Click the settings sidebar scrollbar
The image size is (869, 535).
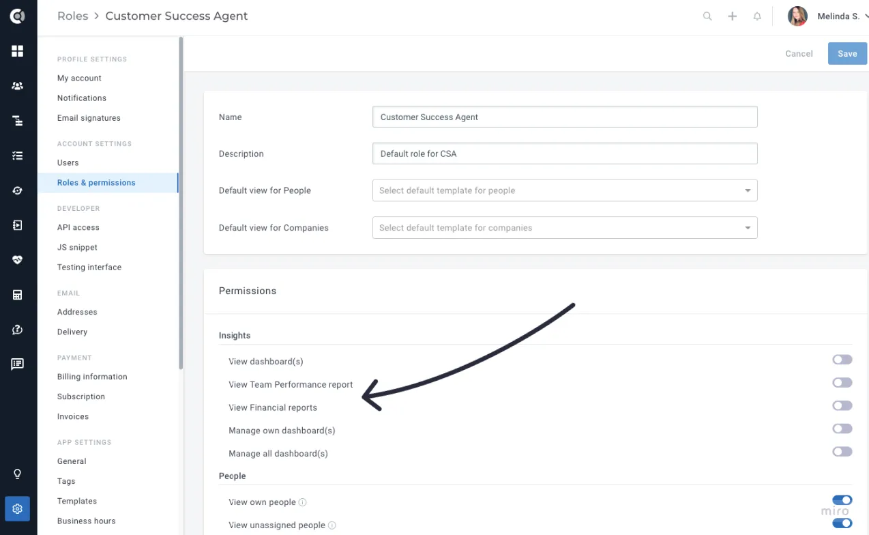181,203
